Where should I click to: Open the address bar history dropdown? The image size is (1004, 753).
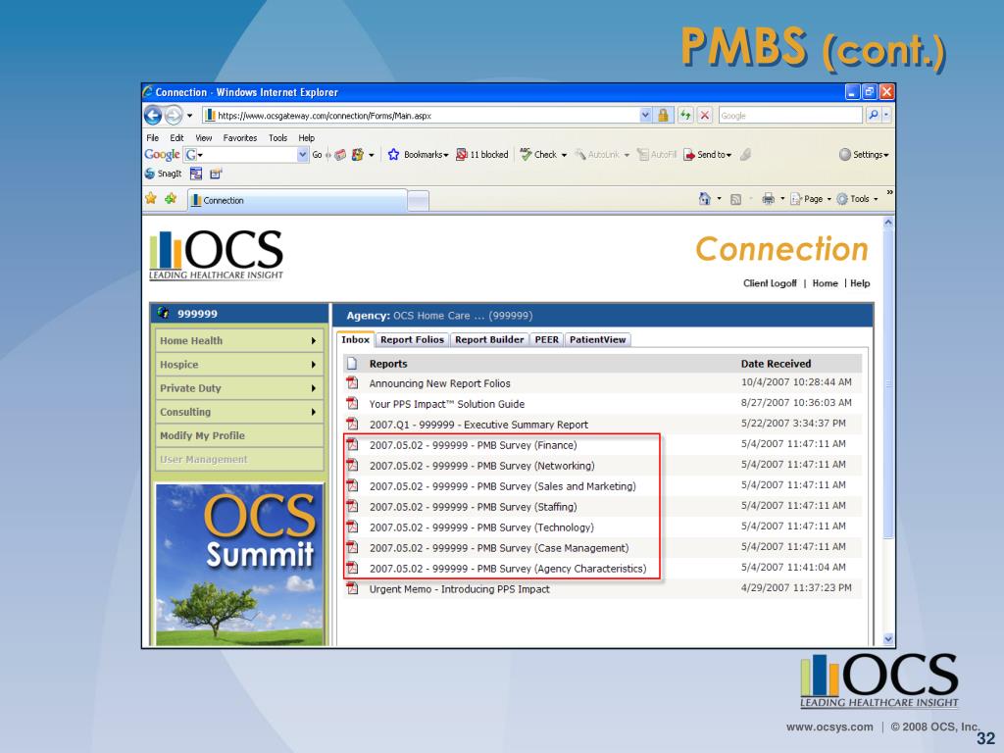tap(645, 116)
